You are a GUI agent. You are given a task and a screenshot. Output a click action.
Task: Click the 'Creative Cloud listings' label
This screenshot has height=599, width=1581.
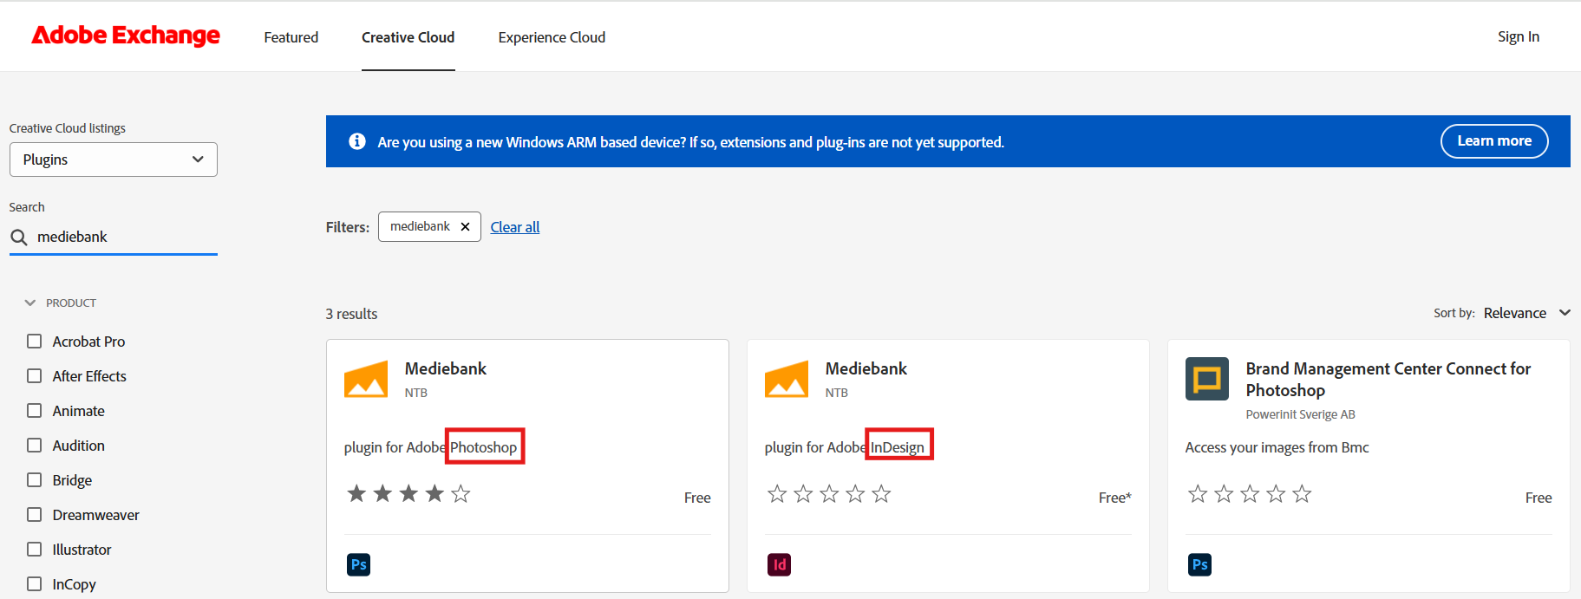click(x=68, y=128)
